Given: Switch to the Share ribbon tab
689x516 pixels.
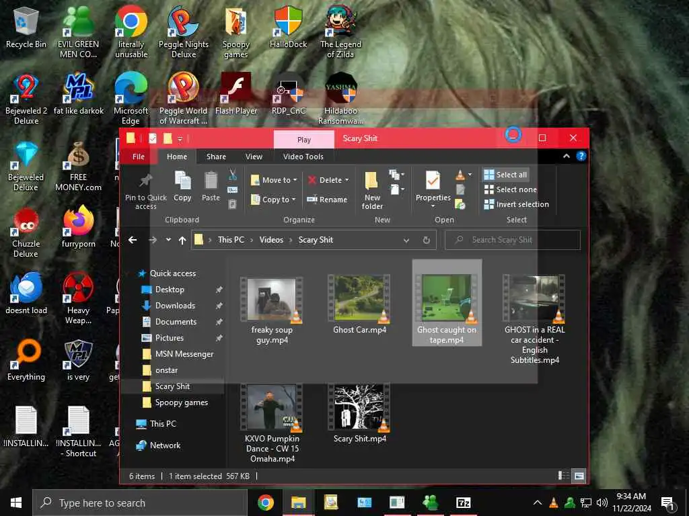Looking at the screenshot, I should tap(216, 157).
